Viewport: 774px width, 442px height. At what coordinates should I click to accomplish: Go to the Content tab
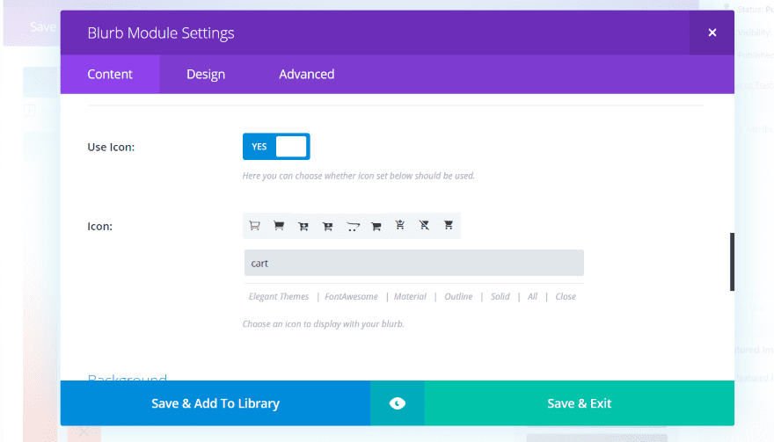tap(110, 75)
